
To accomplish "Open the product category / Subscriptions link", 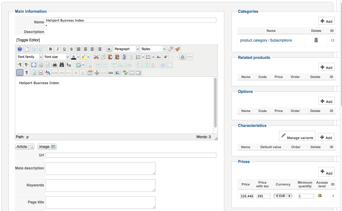I will pos(266,40).
